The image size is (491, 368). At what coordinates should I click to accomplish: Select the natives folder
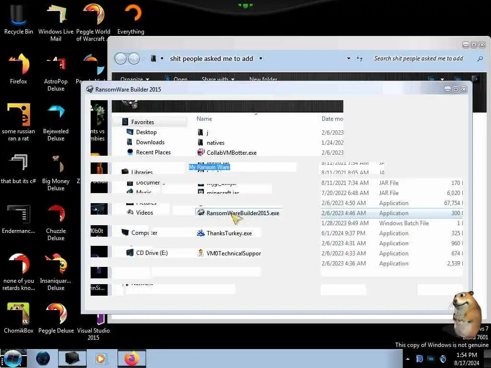(x=211, y=143)
